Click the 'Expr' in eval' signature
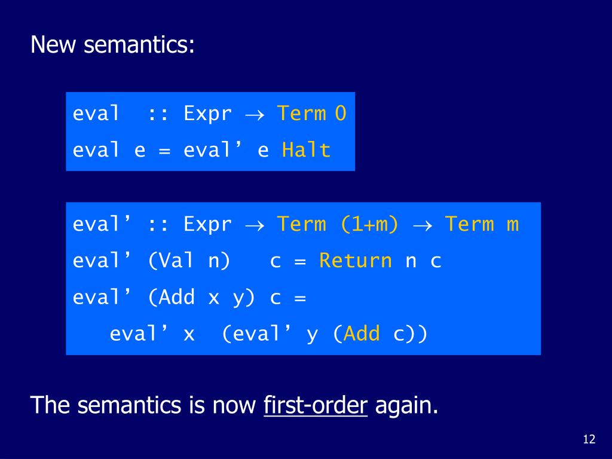 [207, 225]
